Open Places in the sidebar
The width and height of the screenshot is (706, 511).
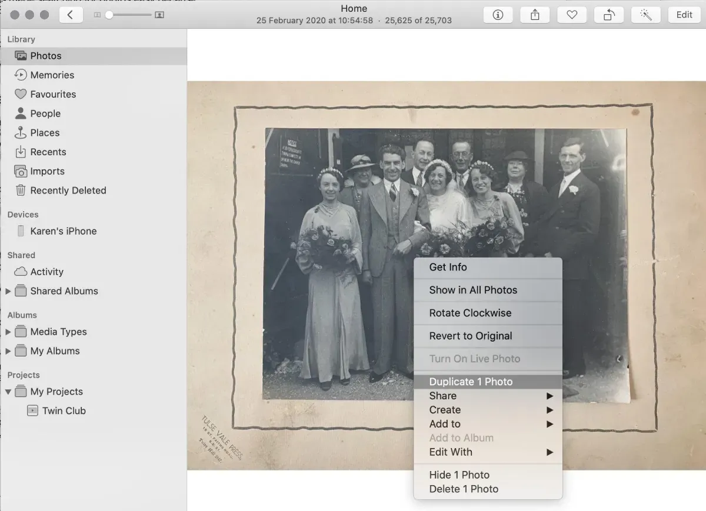pyautogui.click(x=45, y=133)
